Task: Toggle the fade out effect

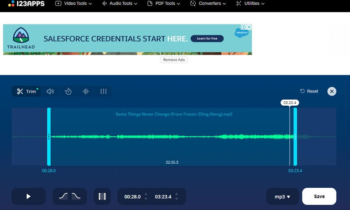Action: 76,196
